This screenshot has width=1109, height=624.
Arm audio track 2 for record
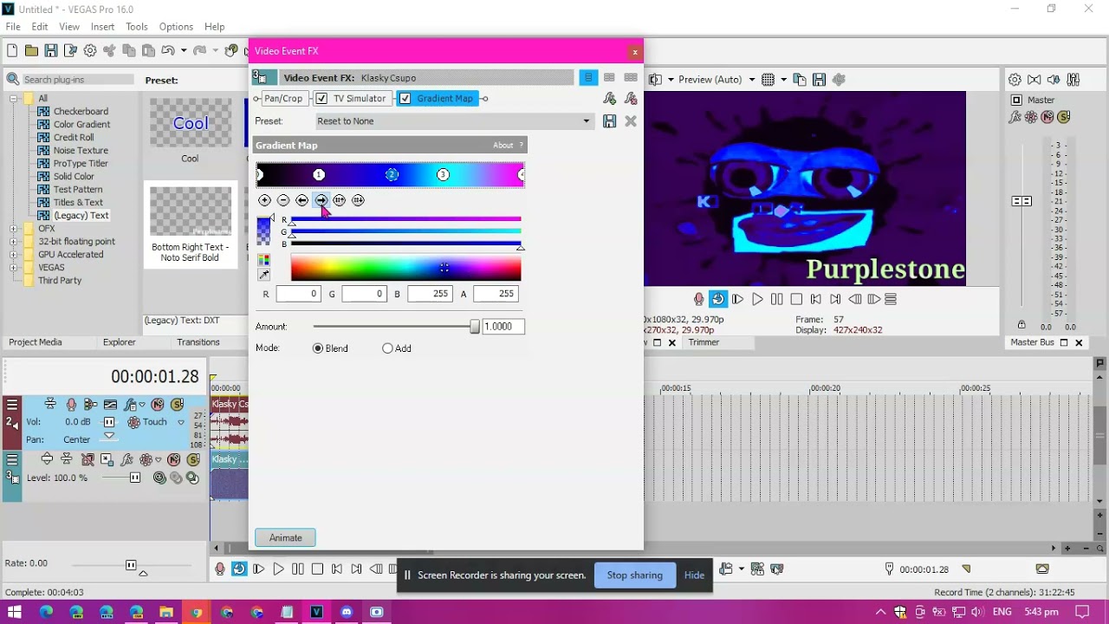coord(71,405)
